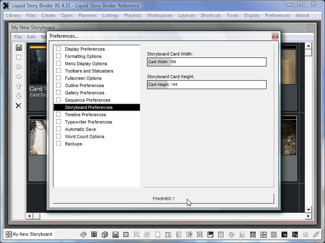
Task: Click the grid table icon in bottom toolbar
Action: (x=94, y=234)
